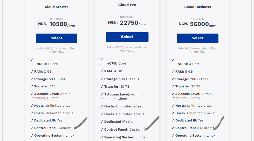Click Control Panel: Custom under Cloud Starter
Screen dimensions: 254x141
point(53,128)
